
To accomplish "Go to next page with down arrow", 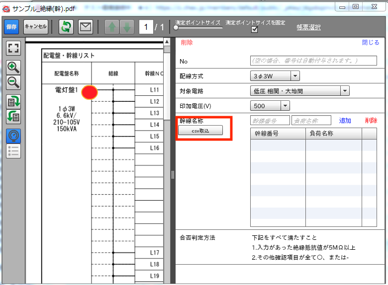I will (126, 27).
